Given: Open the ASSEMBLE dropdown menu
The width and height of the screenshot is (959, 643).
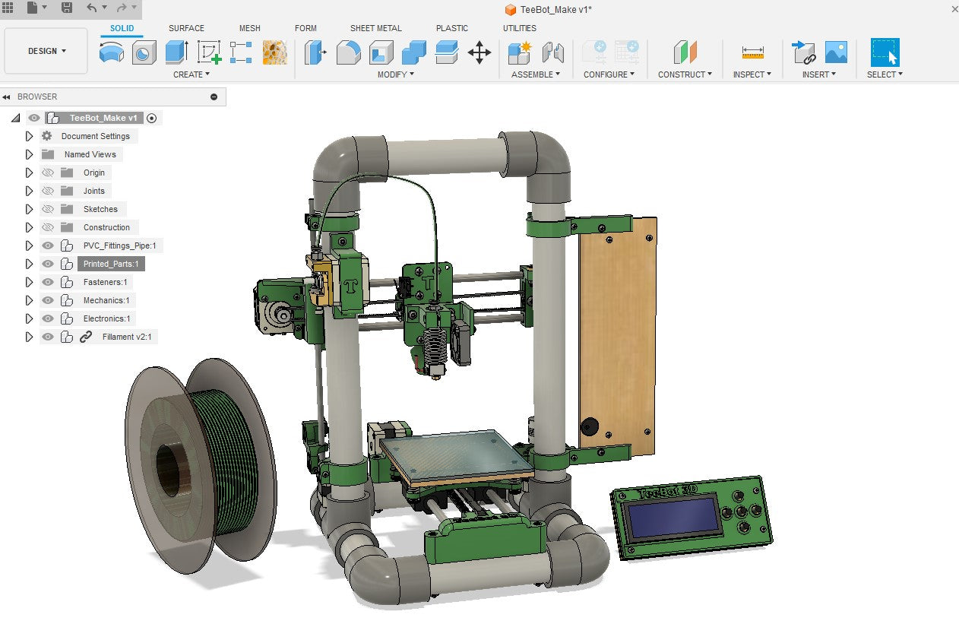Looking at the screenshot, I should (536, 74).
